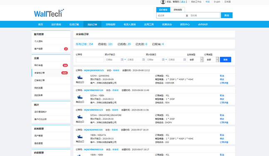This screenshot has width=269, height=156.
Task: Open calendar icon of departure end date field
Action: (143, 59)
